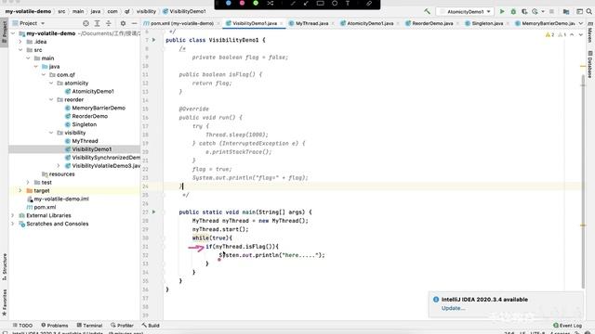Collapse the reorder package
The image size is (595, 334).
point(51,99)
